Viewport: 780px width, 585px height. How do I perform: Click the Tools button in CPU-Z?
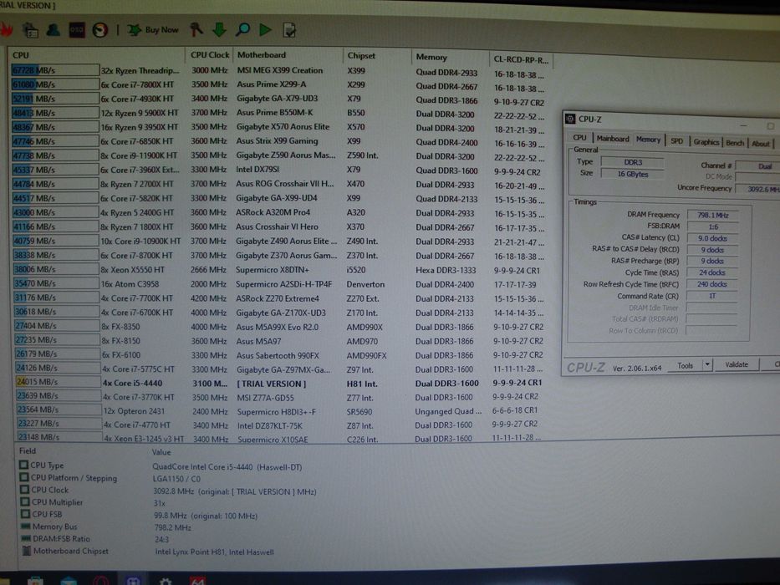pos(685,366)
